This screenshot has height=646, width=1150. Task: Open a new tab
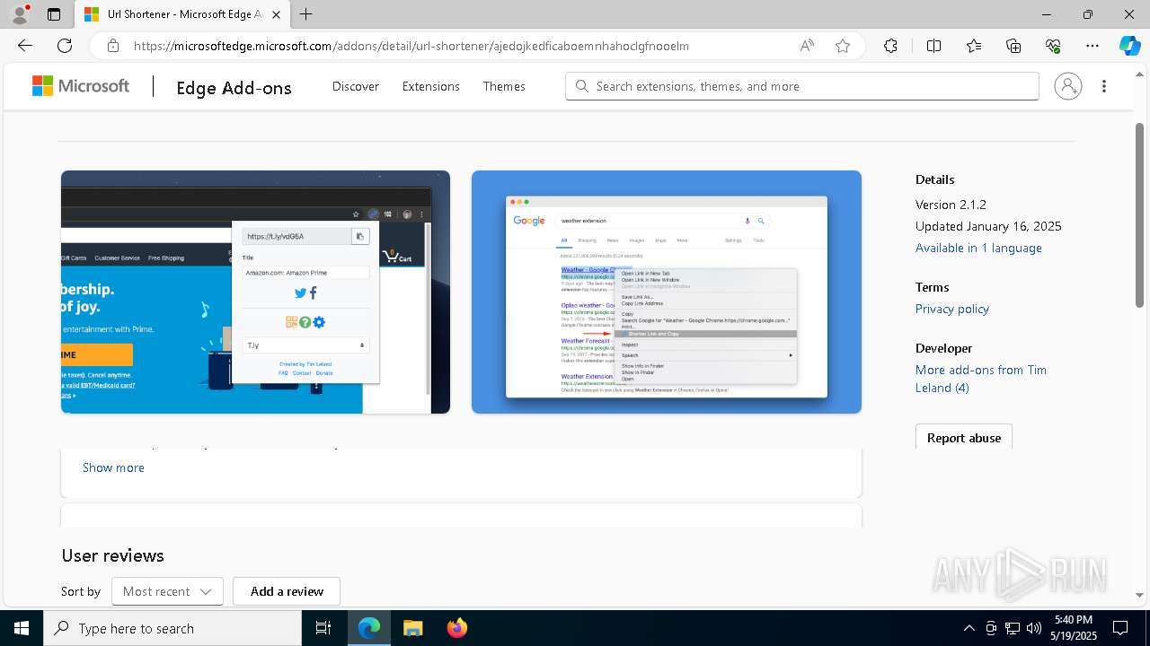pyautogui.click(x=306, y=14)
